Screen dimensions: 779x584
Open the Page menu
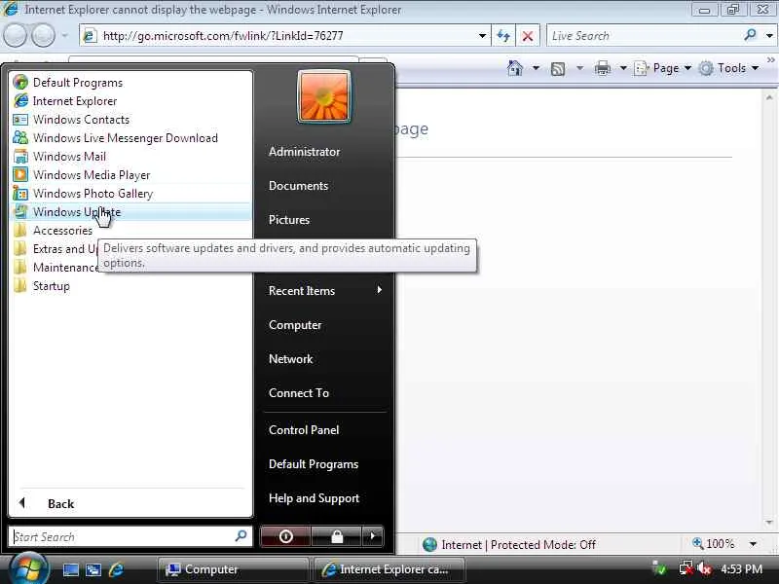(x=663, y=68)
